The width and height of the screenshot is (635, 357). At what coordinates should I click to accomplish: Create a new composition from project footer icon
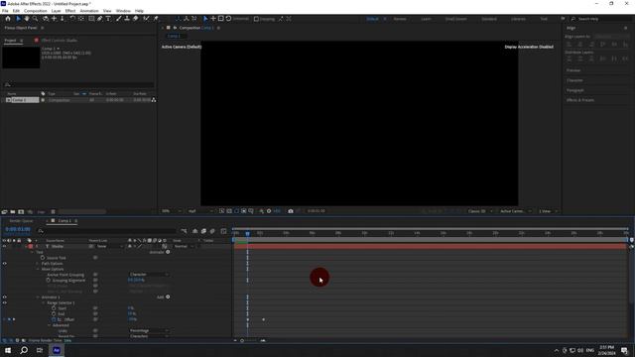pyautogui.click(x=21, y=211)
